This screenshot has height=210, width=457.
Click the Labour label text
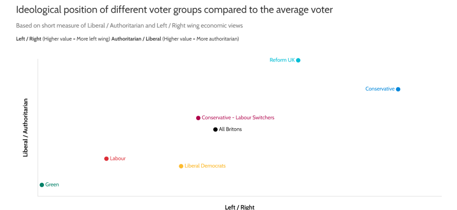(118, 159)
